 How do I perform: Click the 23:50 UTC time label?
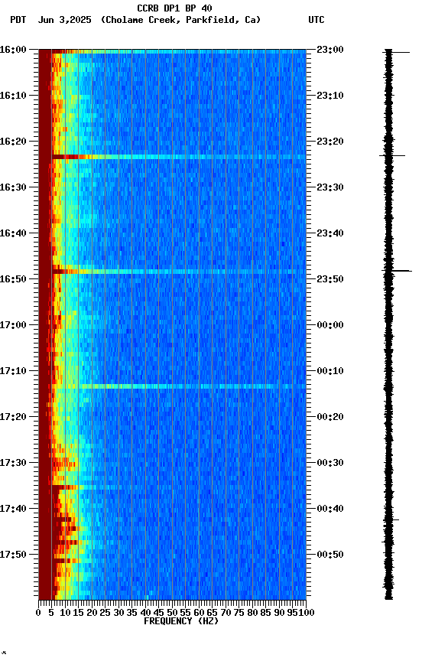[x=330, y=279]
